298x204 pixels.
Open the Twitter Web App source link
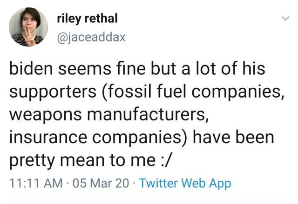[185, 184]
